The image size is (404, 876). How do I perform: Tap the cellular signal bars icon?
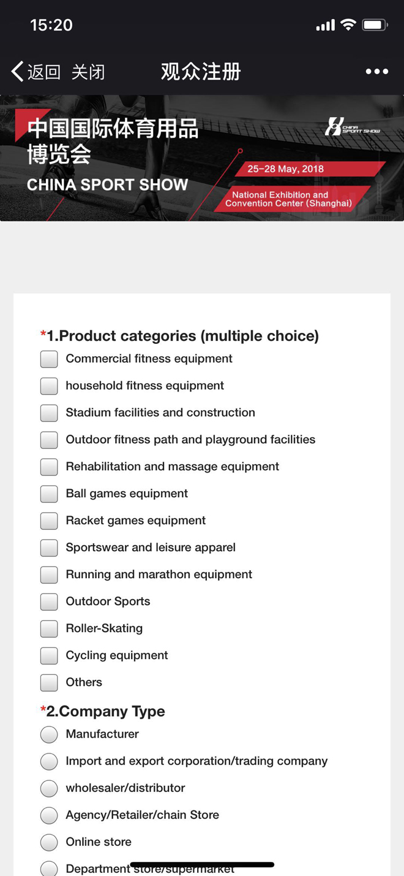tap(325, 26)
